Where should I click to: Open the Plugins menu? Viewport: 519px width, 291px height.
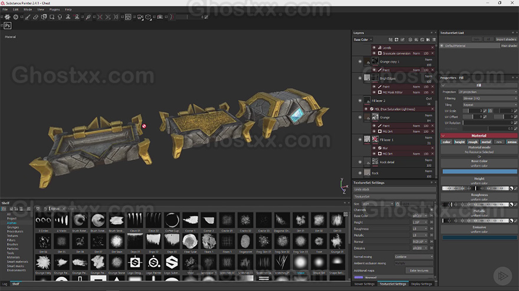point(55,9)
